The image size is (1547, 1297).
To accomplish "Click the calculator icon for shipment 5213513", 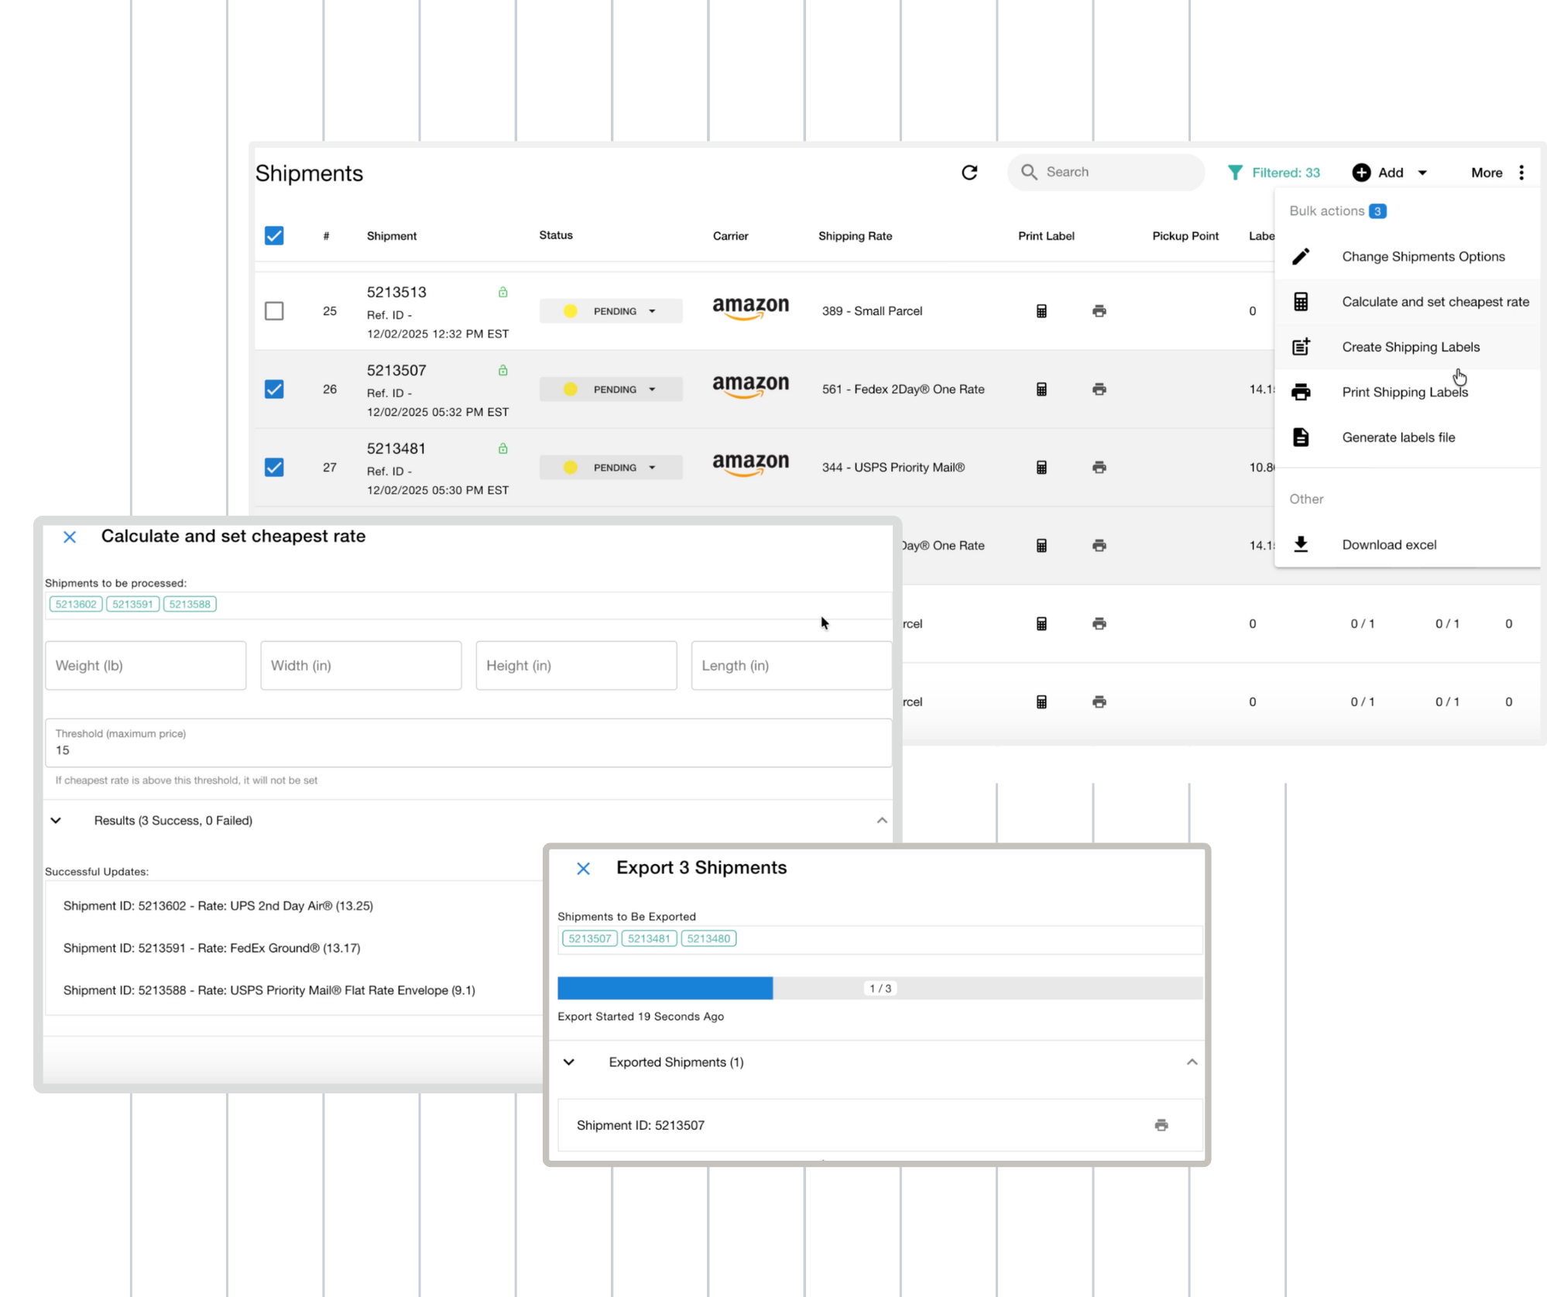I will tap(1041, 311).
